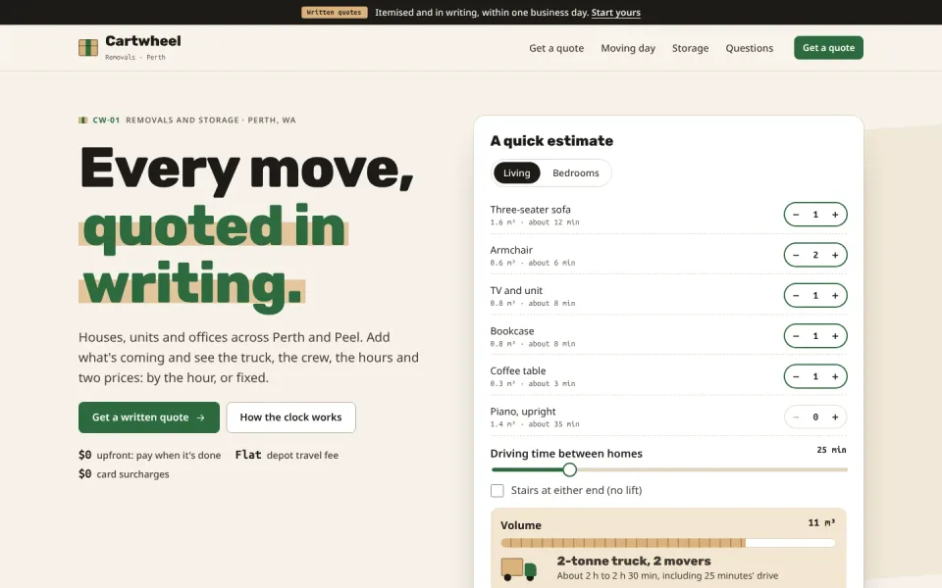Screen dimensions: 942x588
Task: Click the 'A quick estimate' heading
Action: pos(551,140)
